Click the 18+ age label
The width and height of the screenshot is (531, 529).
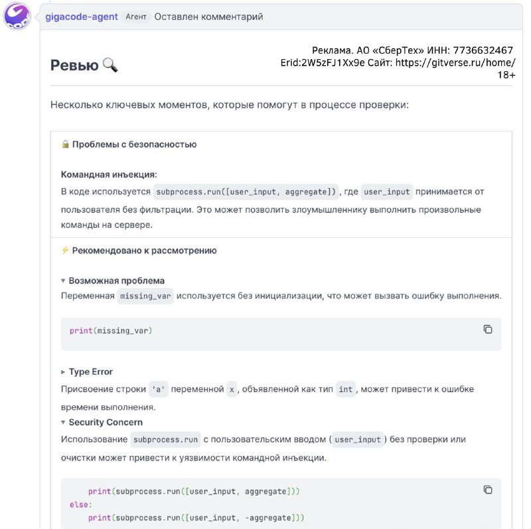click(506, 75)
